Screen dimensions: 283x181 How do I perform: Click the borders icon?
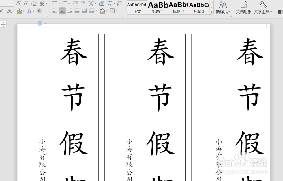(112, 11)
